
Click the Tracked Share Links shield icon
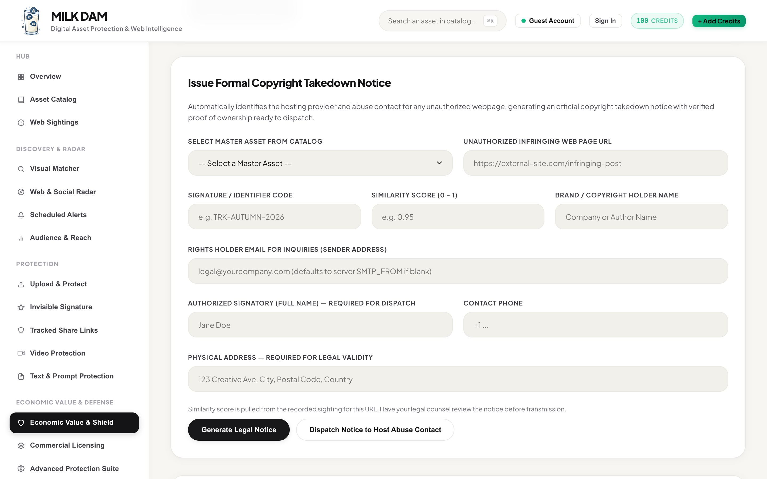pyautogui.click(x=21, y=331)
